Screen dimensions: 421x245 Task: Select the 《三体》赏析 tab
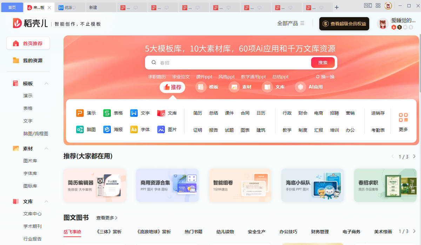coord(109,232)
